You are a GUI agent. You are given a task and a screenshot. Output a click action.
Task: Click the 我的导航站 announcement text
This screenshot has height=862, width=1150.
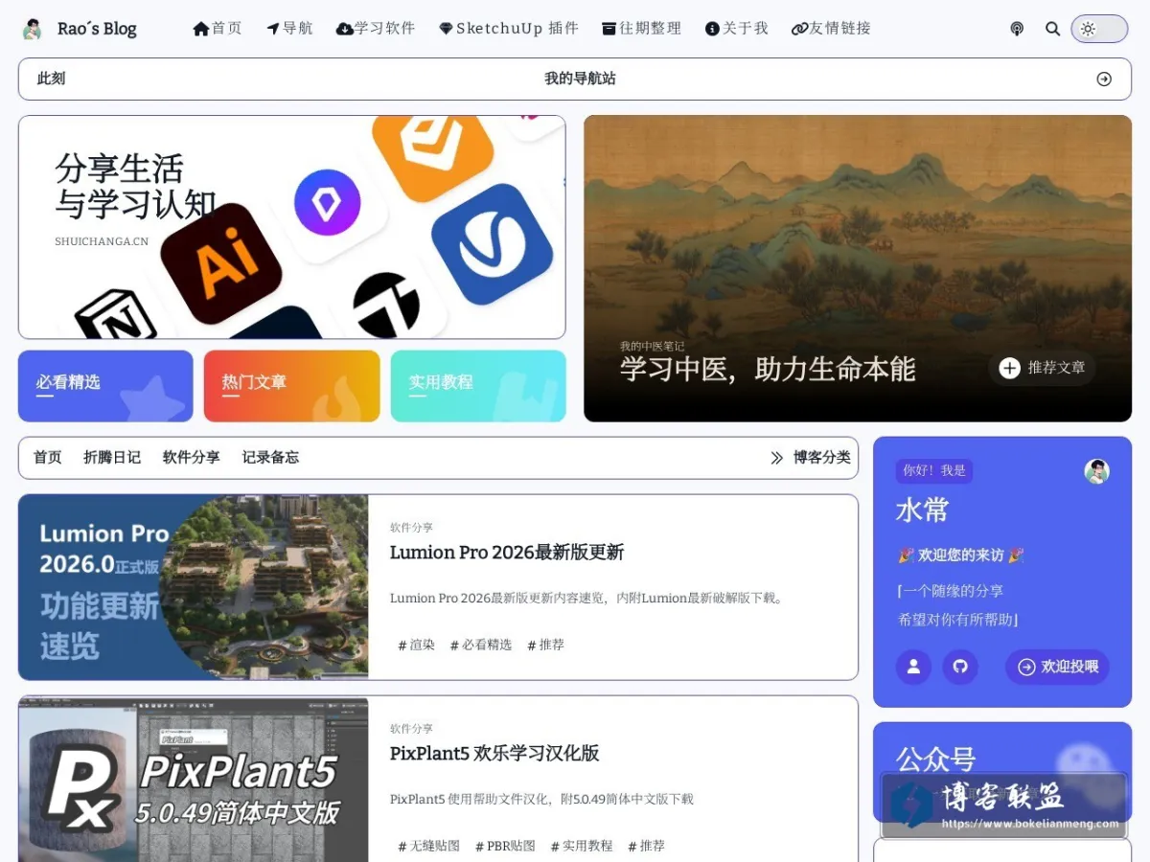pos(580,79)
